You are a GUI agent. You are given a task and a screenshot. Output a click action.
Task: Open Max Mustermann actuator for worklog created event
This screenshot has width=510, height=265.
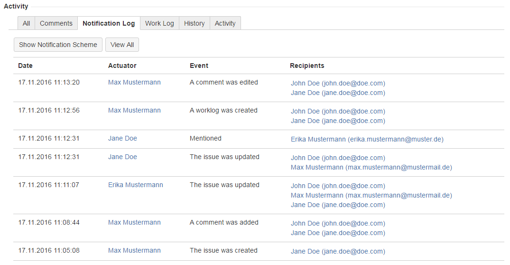click(134, 110)
